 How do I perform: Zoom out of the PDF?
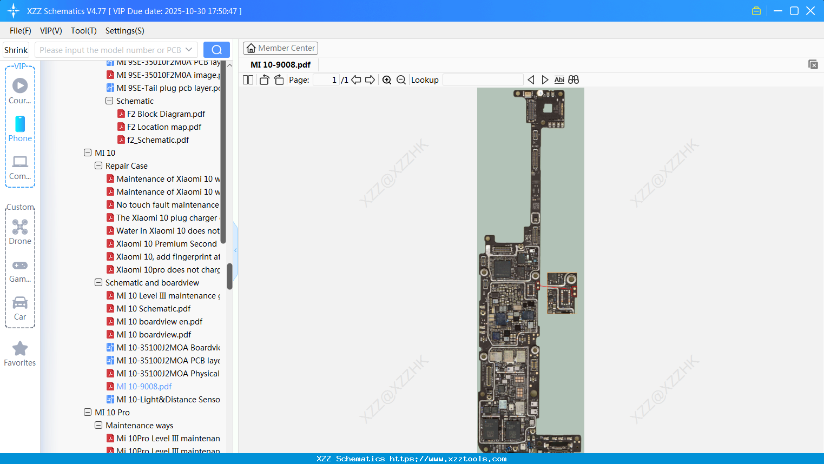(401, 80)
